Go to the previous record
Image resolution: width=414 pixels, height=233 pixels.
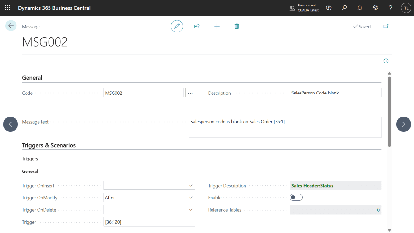[10, 124]
